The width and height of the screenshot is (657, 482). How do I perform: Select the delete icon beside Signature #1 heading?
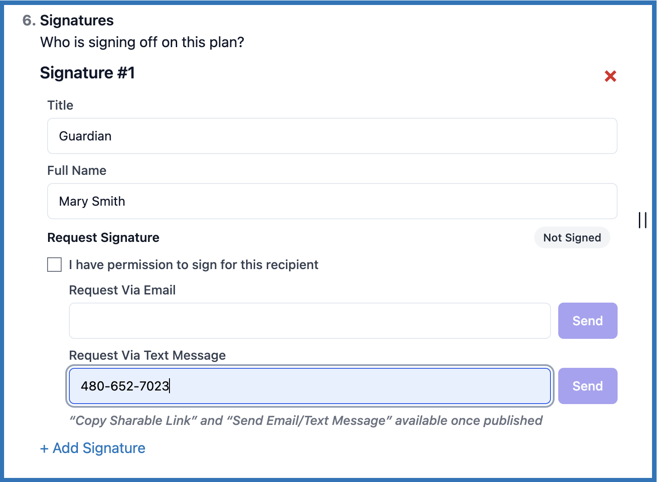click(x=610, y=76)
